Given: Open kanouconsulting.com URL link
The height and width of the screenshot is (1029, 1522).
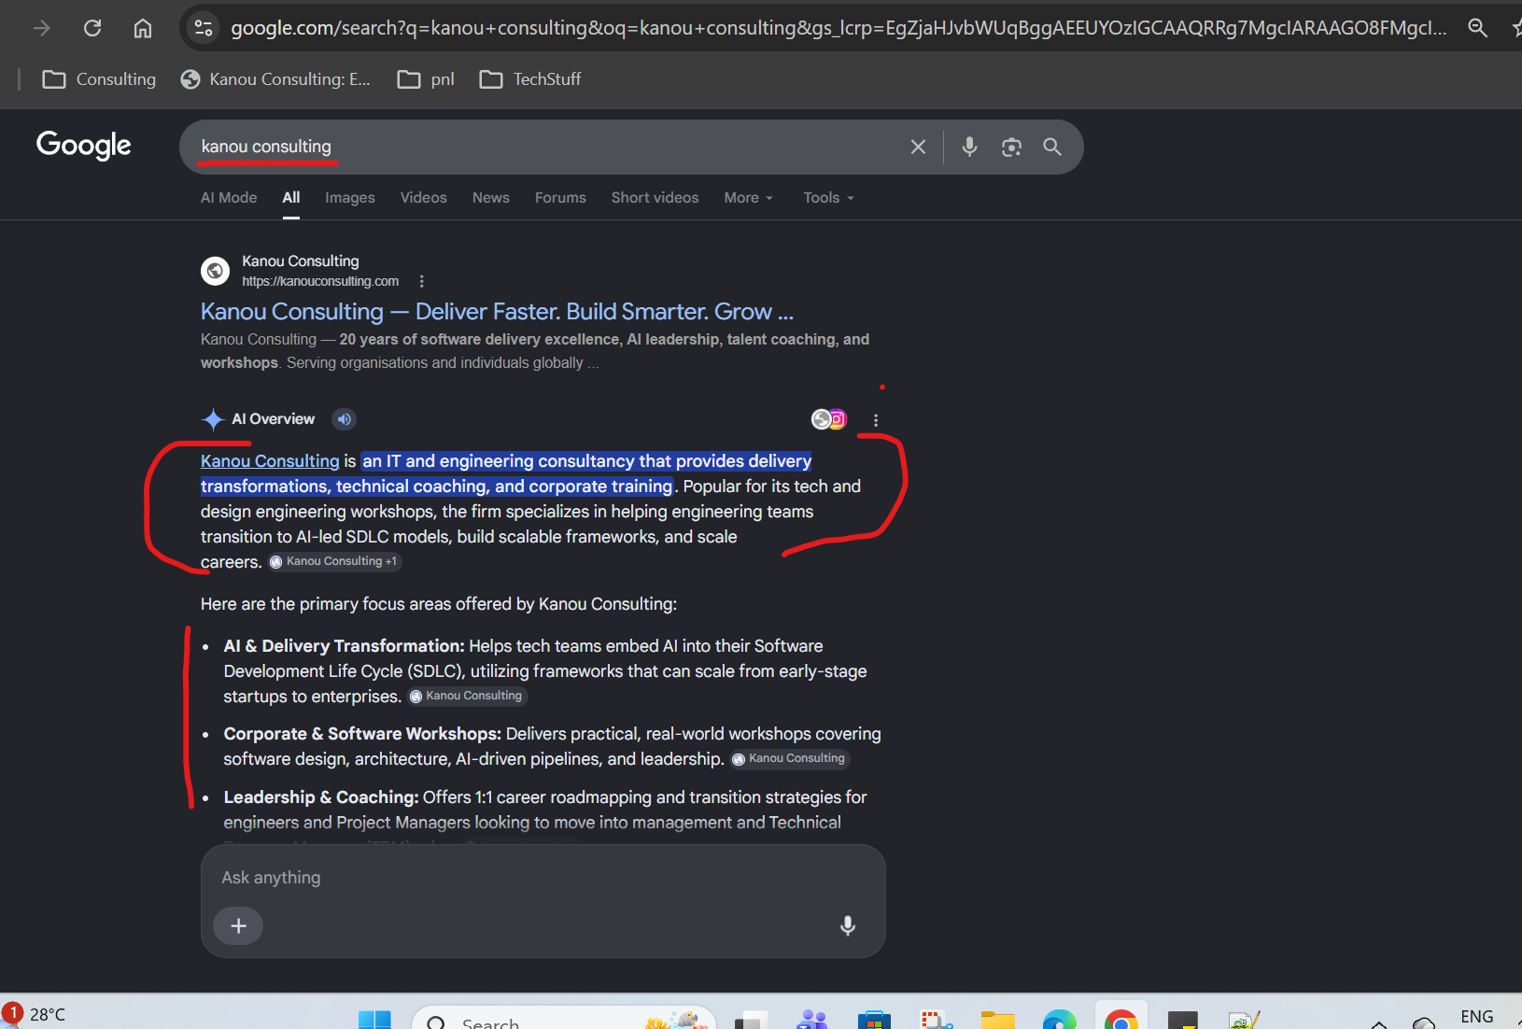Looking at the screenshot, I should 320,281.
